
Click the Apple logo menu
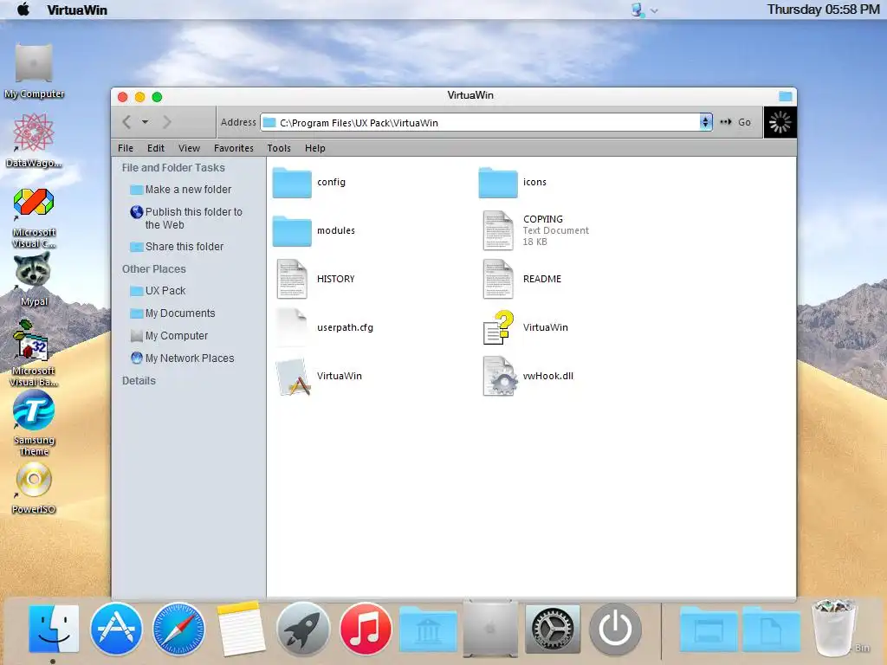tap(23, 9)
